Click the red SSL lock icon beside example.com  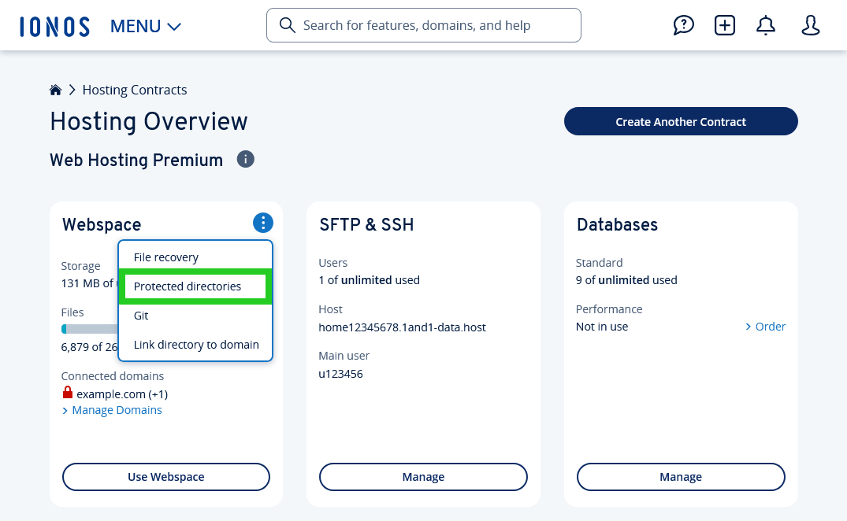(x=67, y=392)
